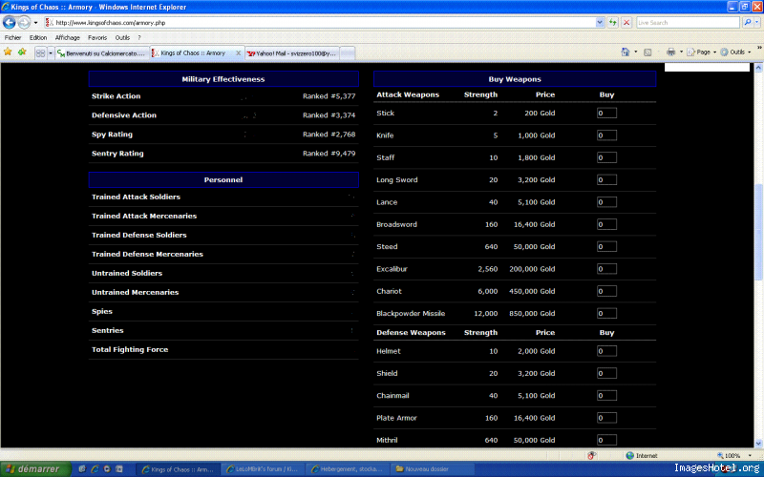The image size is (764, 477).
Task: Click the Shield buy quantity field
Action: (x=606, y=373)
